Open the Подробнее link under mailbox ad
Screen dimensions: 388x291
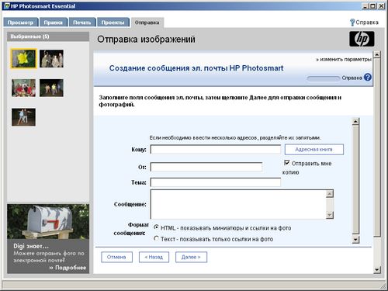tap(68, 268)
